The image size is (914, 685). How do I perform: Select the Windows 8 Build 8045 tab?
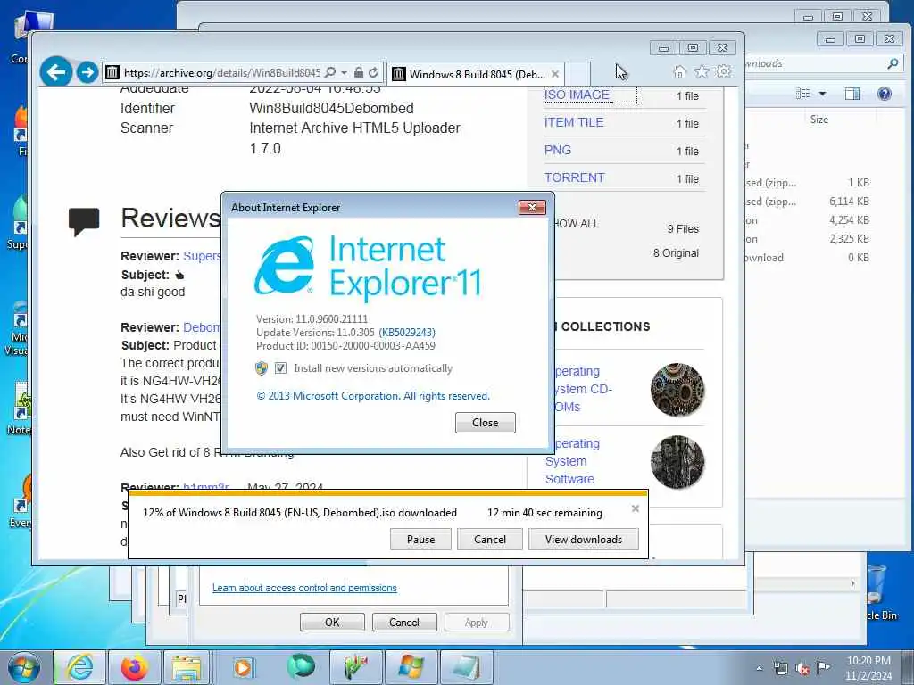pos(475,74)
